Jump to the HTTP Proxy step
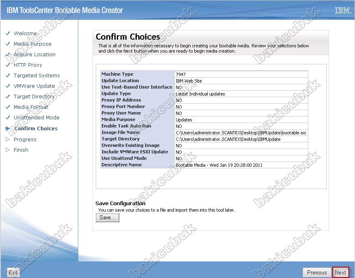Viewport: 355px width, 278px height. click(x=28, y=65)
